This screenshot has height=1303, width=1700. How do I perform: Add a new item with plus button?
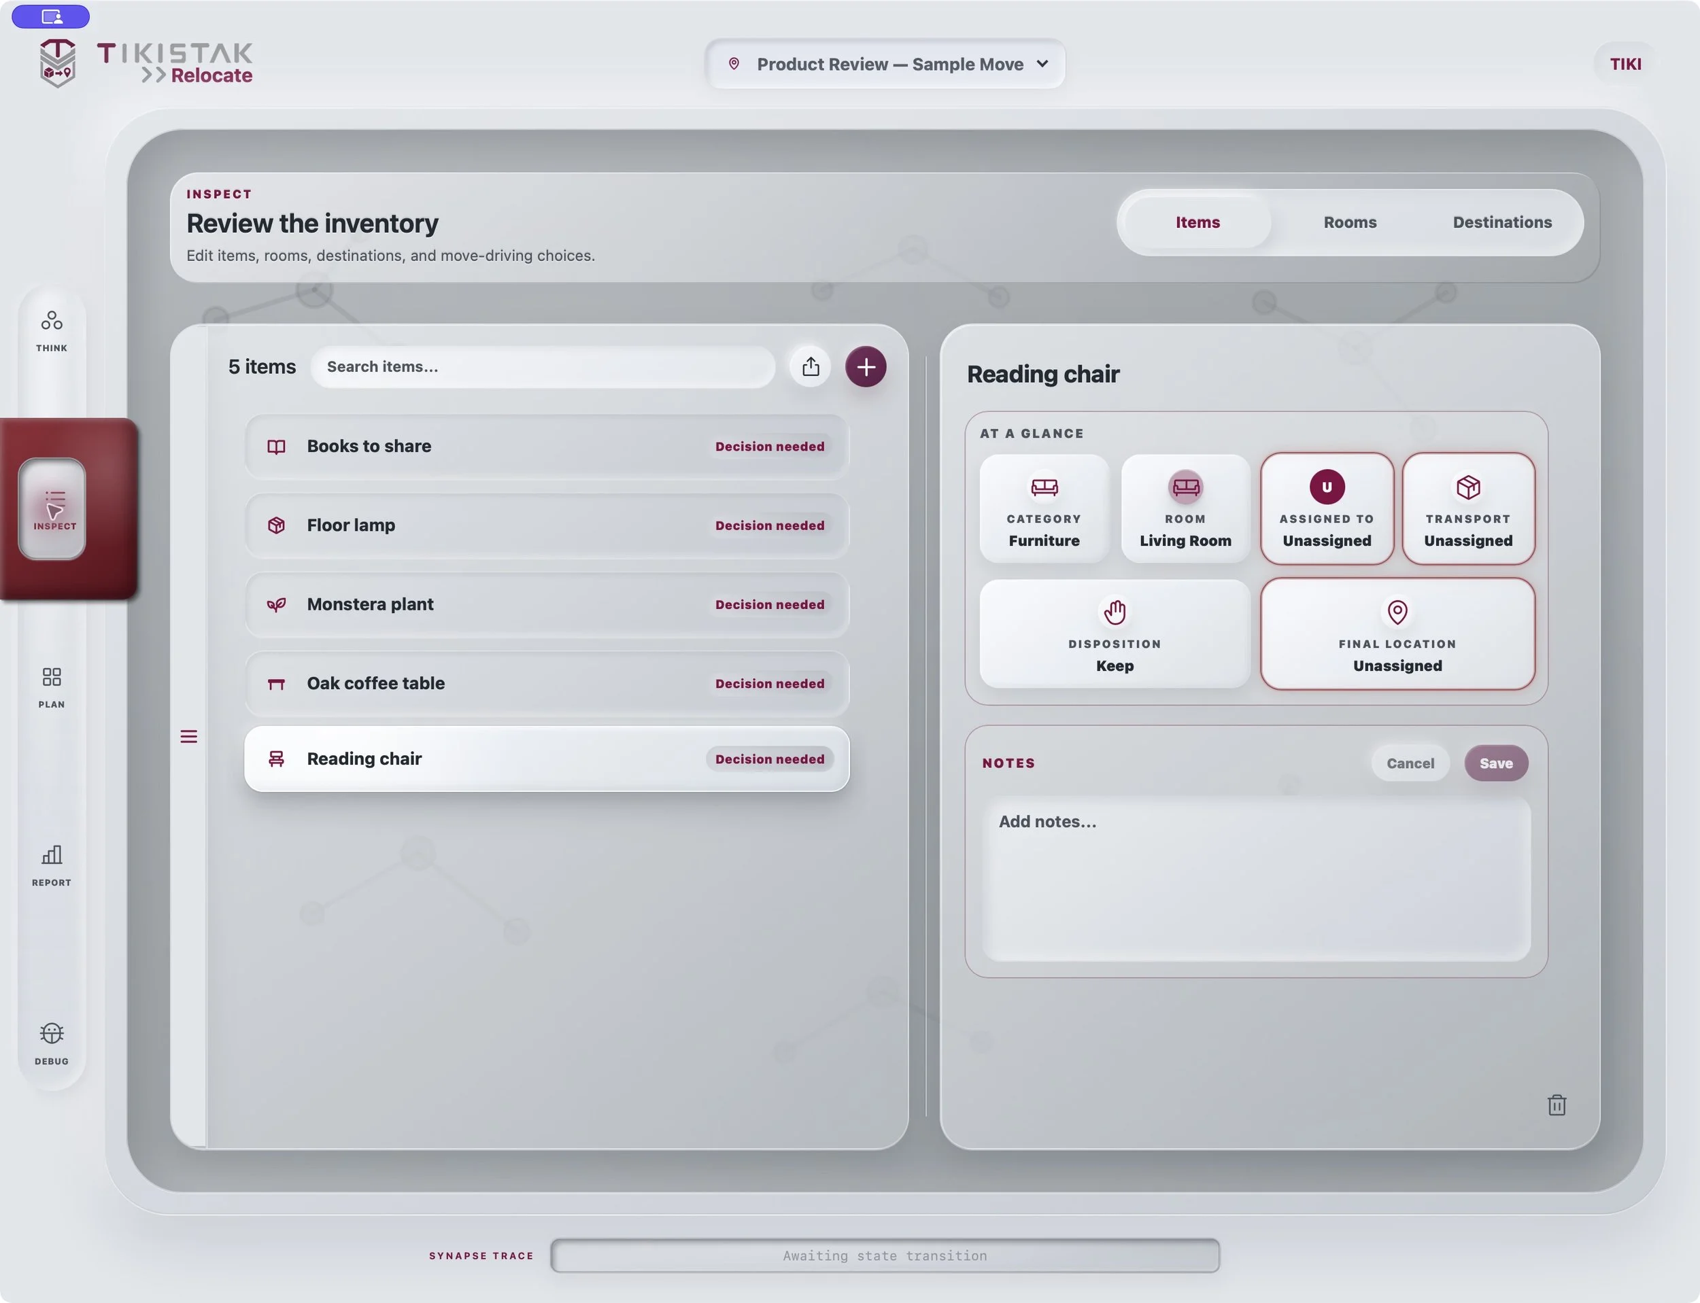(x=866, y=367)
